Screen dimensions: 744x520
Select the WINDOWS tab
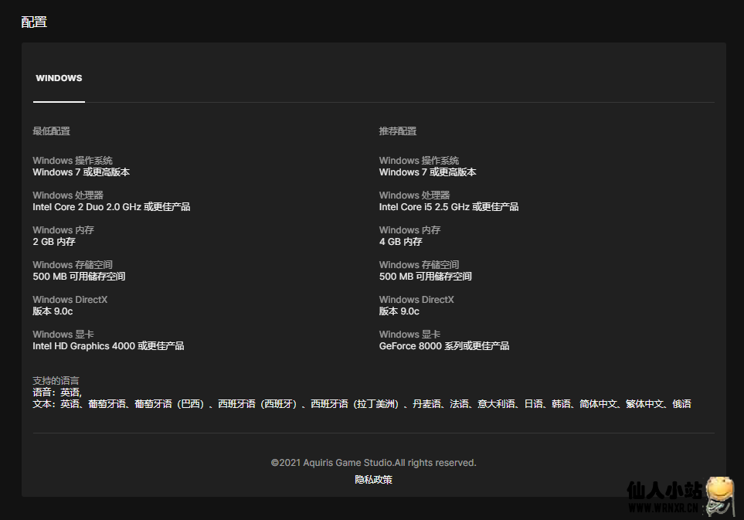coord(59,78)
